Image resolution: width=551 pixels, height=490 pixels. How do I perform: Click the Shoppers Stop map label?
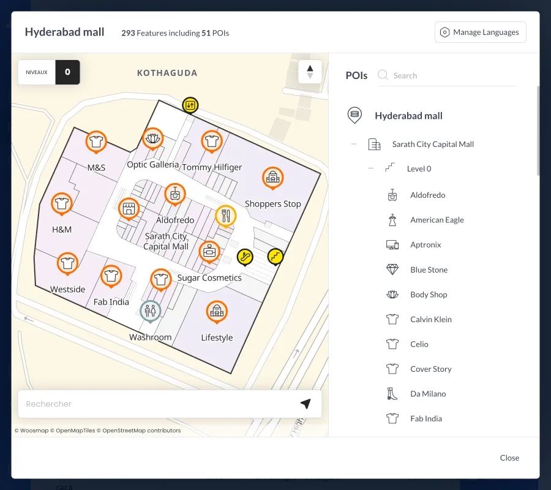(272, 204)
